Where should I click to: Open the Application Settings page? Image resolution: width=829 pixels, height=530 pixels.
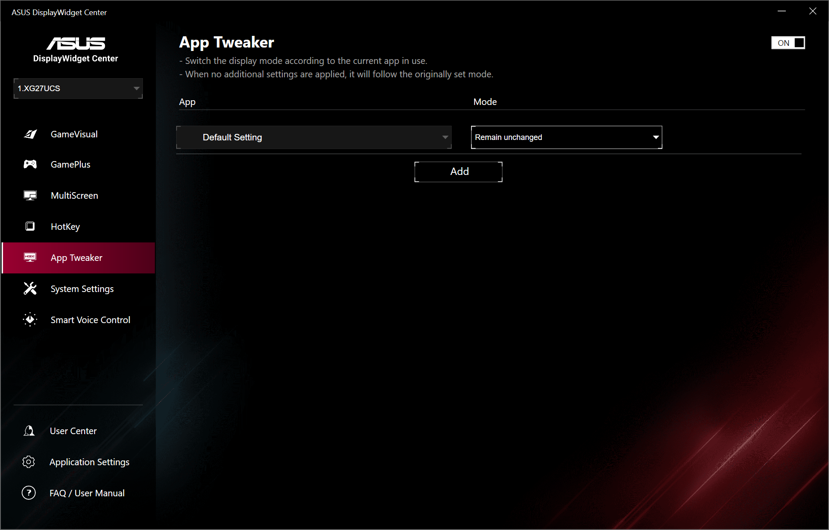[x=89, y=462]
